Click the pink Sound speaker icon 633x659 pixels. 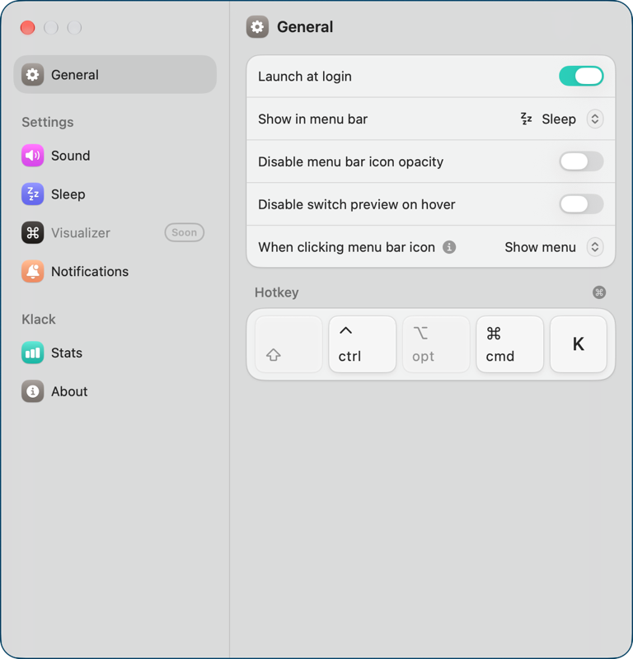(x=32, y=156)
